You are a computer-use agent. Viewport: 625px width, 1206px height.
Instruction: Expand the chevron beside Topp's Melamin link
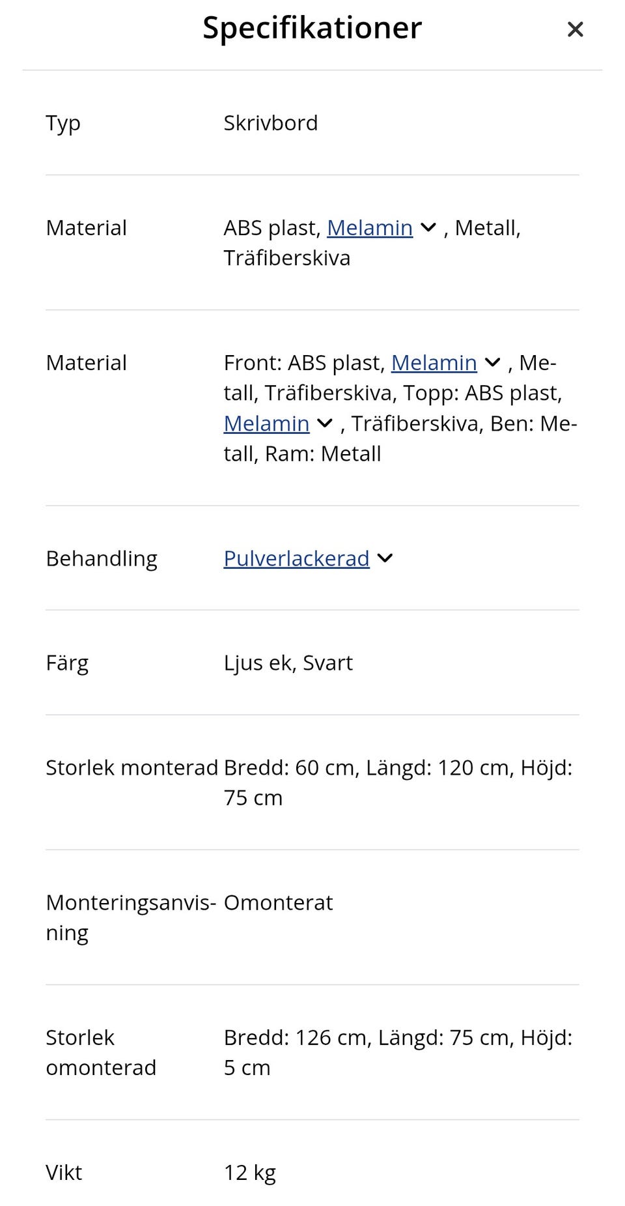pyautogui.click(x=325, y=424)
